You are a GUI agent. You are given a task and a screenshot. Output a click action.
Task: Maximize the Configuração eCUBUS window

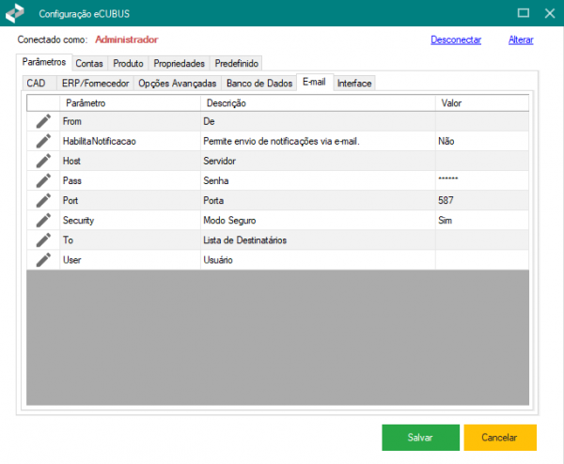click(x=523, y=13)
